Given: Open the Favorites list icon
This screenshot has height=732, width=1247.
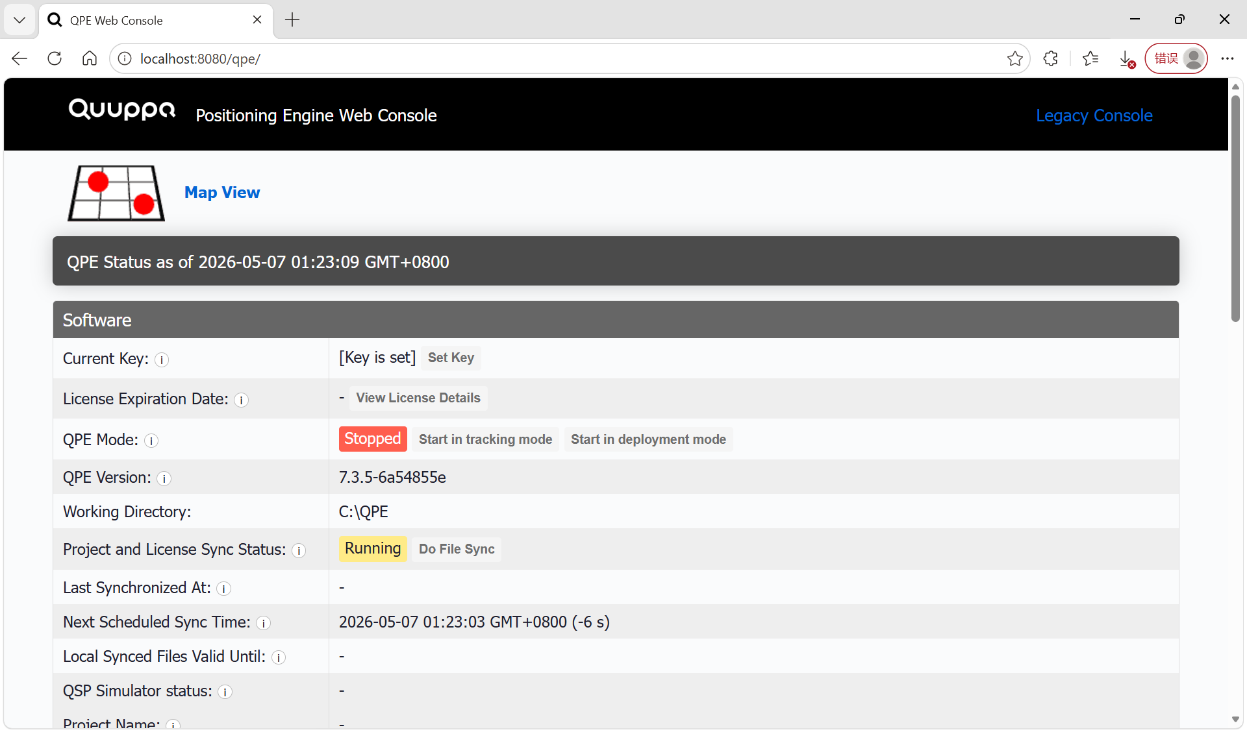Looking at the screenshot, I should [x=1090, y=58].
